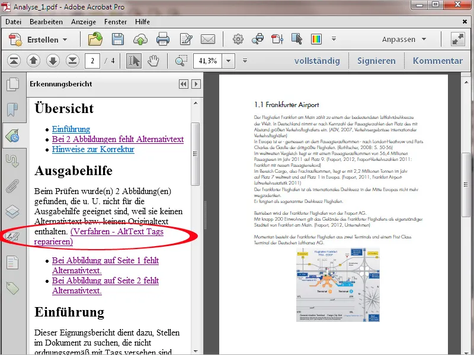Viewport: 474px width, 355px height.
Task: Open zoom level dropdown arrow
Action: 229,61
